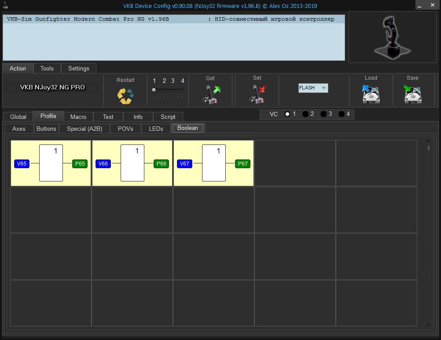Select the V65 input block
Image resolution: width=441 pixels, height=340 pixels.
22,163
